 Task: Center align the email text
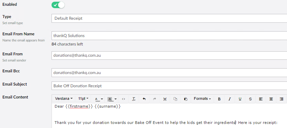(x=271, y=99)
